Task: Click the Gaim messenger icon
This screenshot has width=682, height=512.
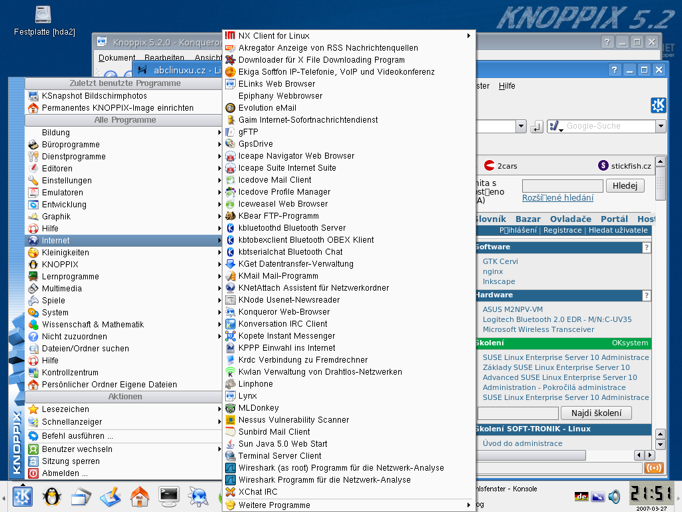Action: 230,120
